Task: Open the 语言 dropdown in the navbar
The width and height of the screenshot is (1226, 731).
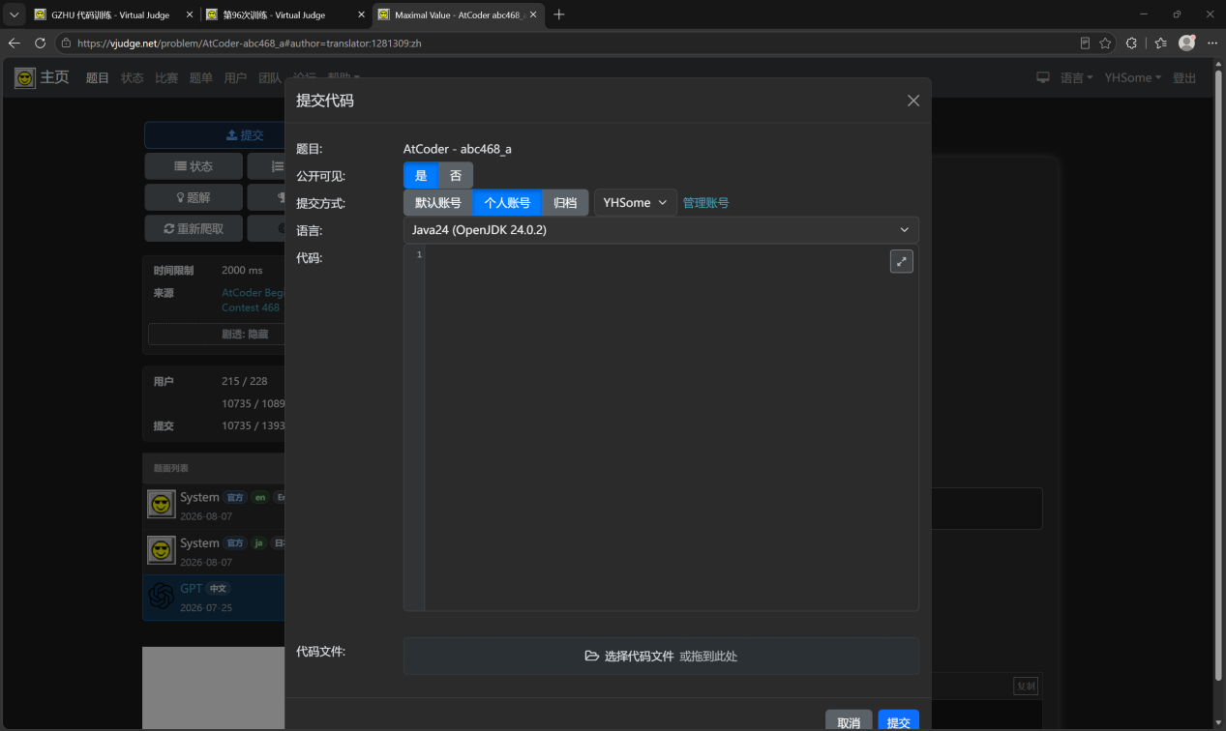Action: (x=1076, y=77)
